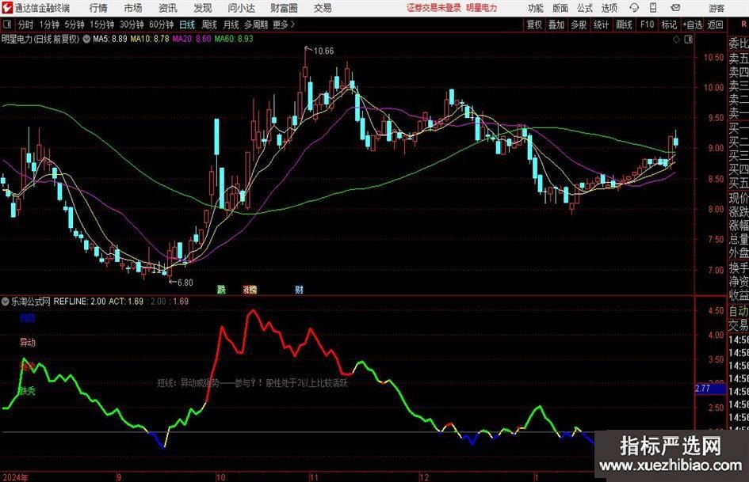
Task: Switch to 5分钟 period
Action: point(75,25)
